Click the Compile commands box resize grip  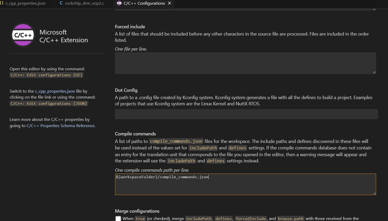tap(374, 194)
